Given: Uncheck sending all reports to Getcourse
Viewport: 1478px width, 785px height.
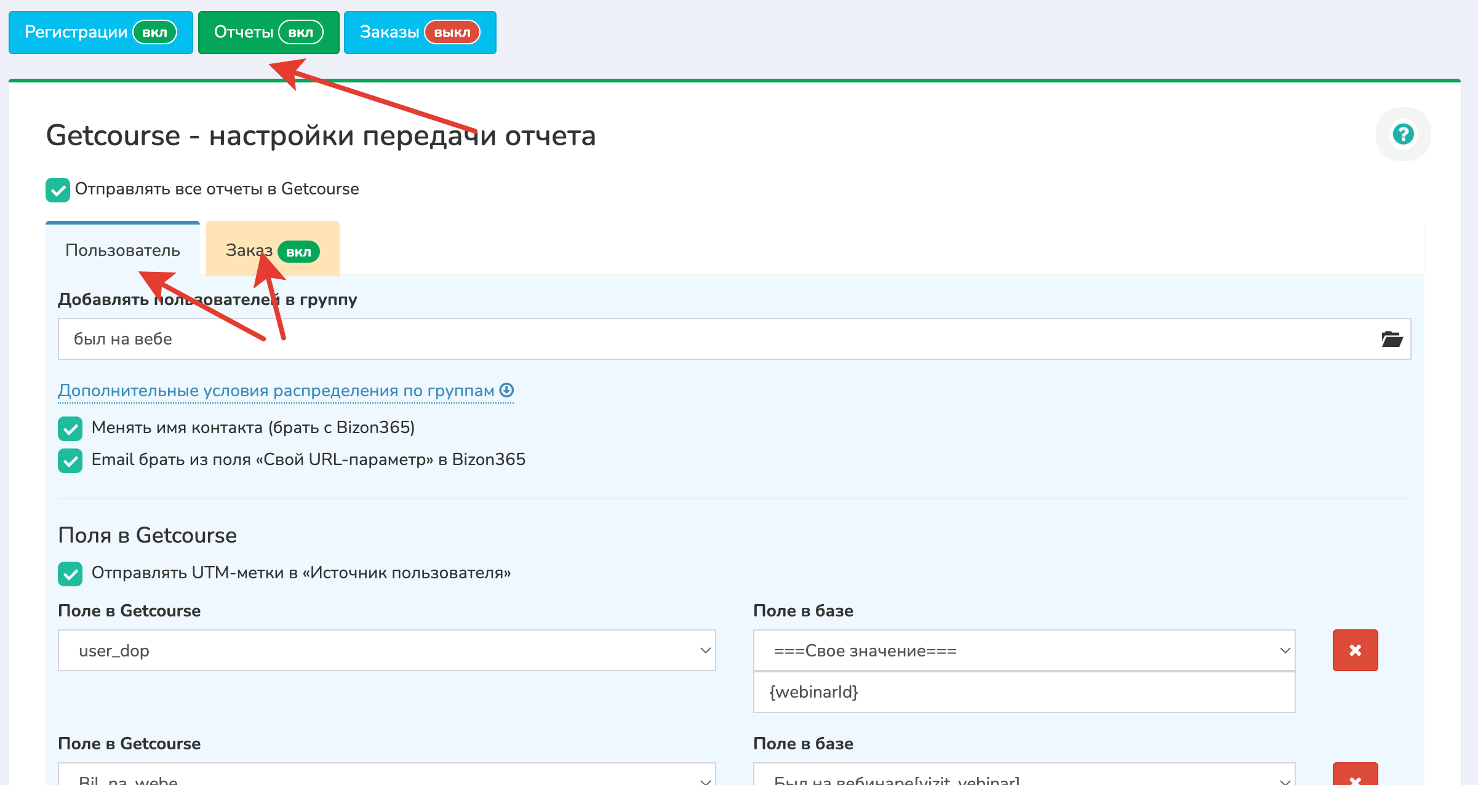Looking at the screenshot, I should pos(58,190).
